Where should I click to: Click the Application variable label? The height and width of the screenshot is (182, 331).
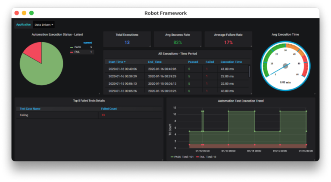point(23,25)
